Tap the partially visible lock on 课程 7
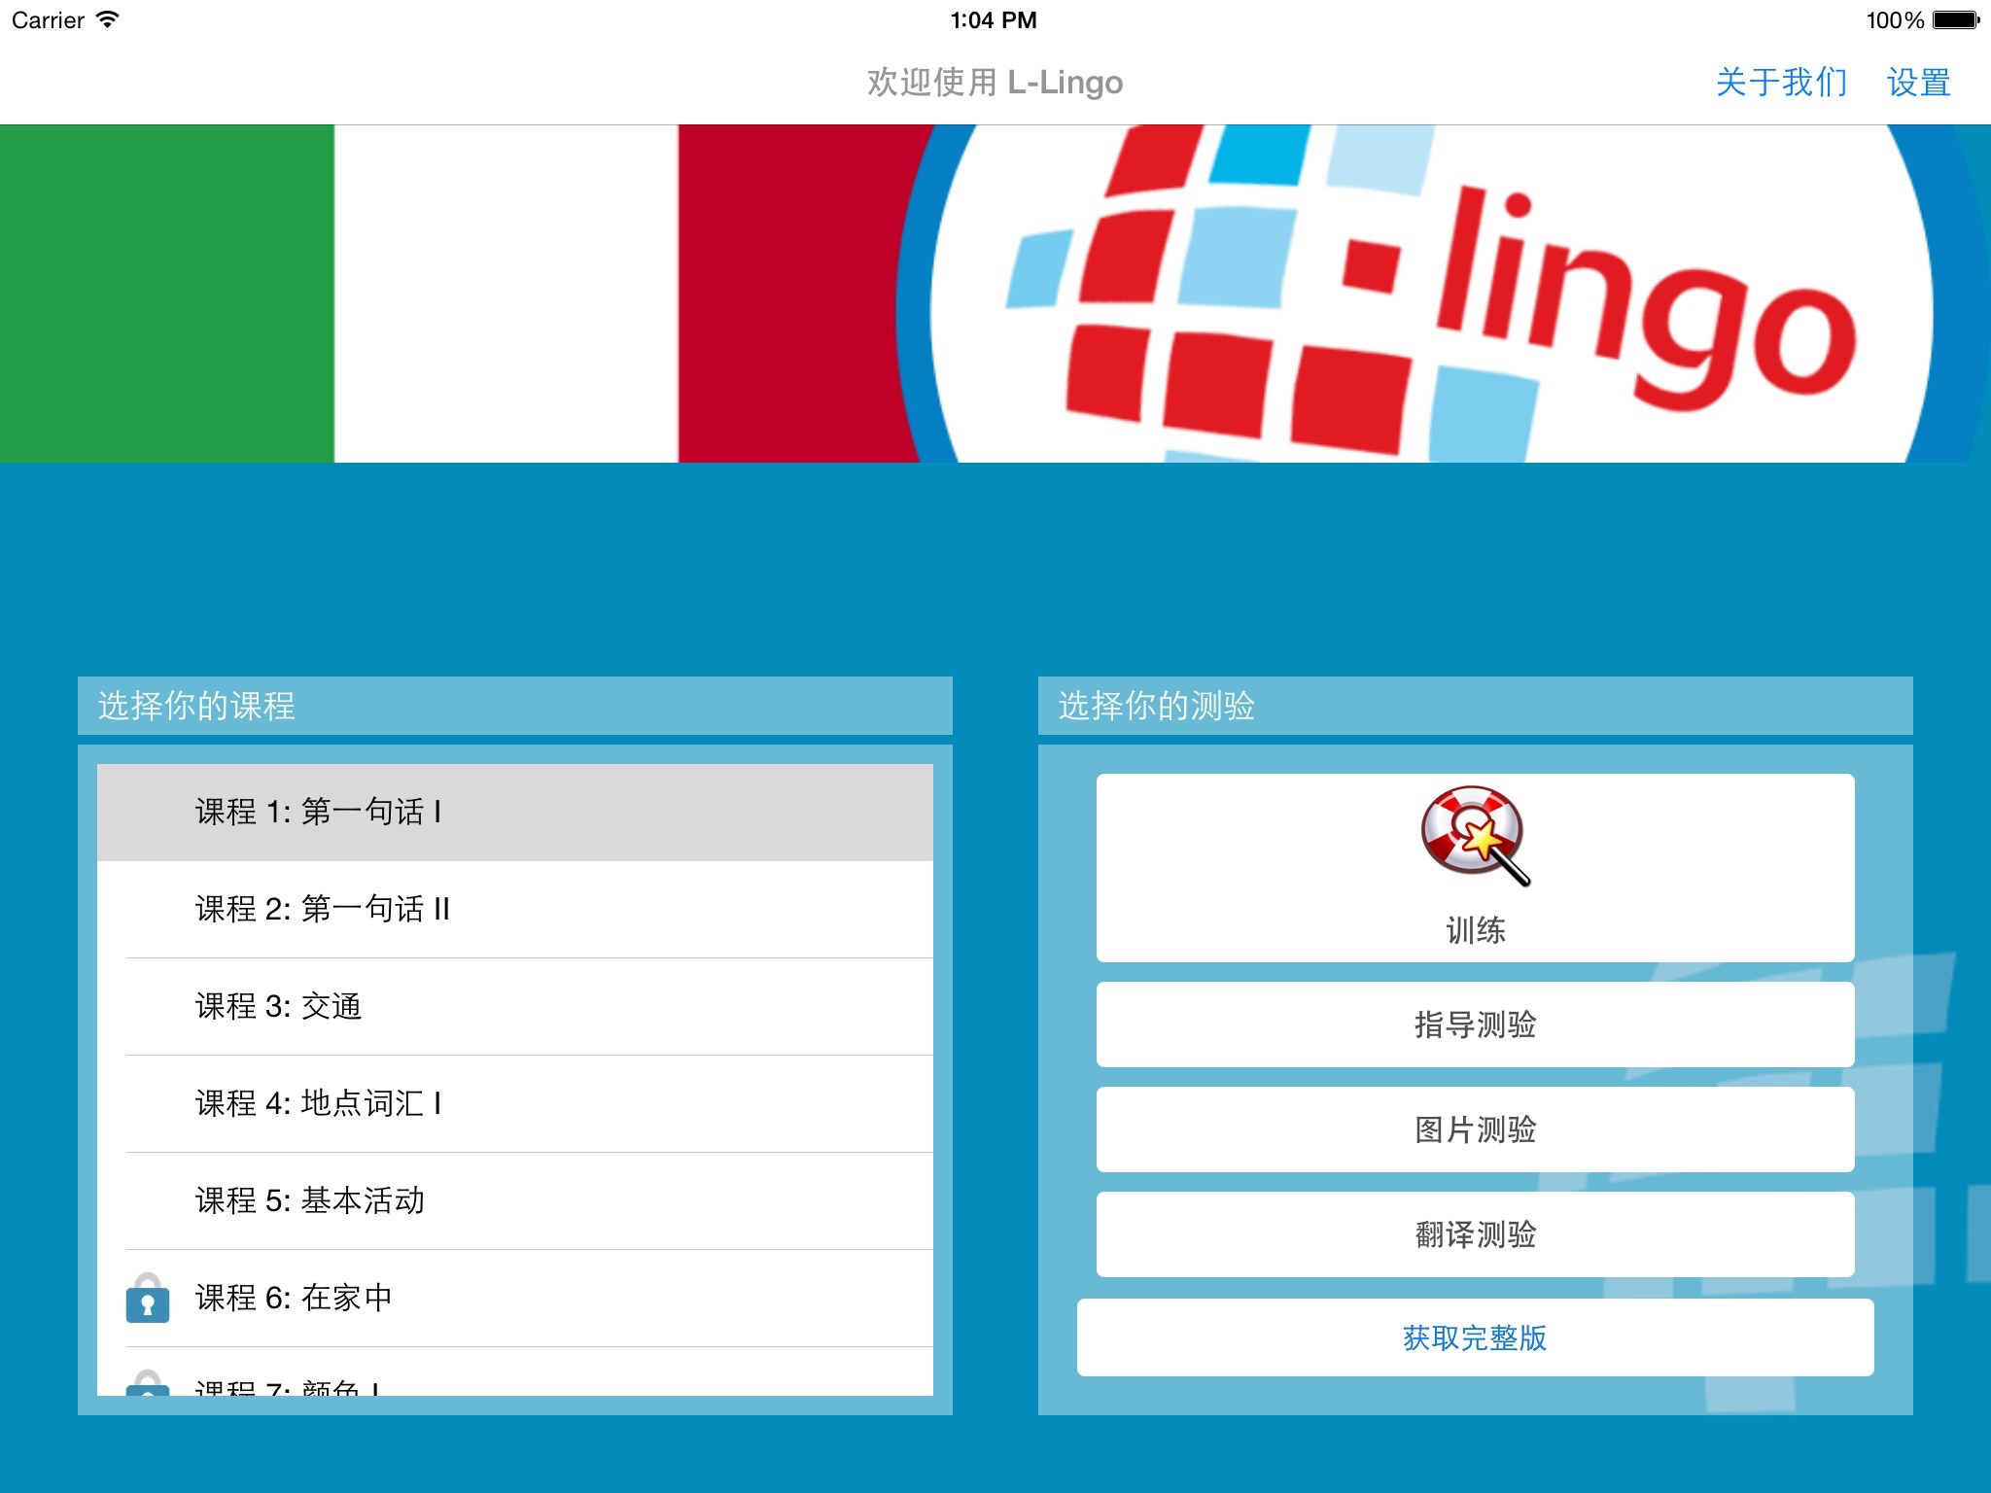1991x1493 pixels. (148, 1383)
